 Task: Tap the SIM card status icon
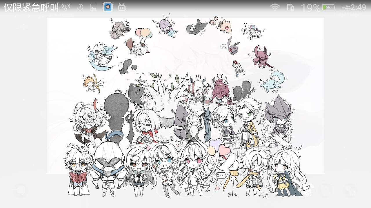point(290,8)
